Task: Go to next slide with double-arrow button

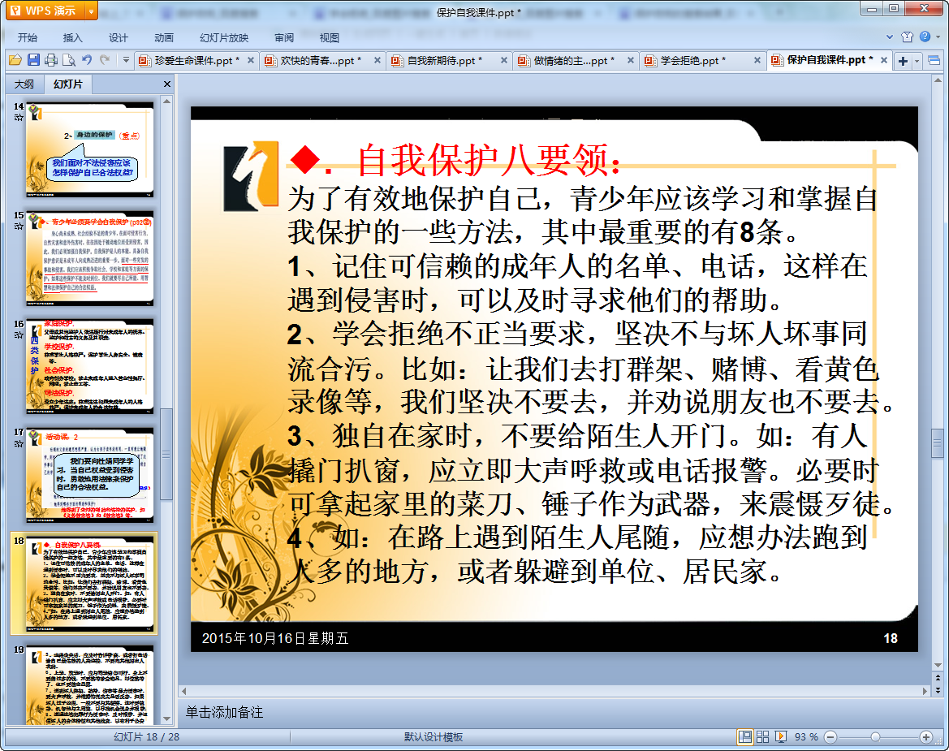Action: [x=938, y=690]
